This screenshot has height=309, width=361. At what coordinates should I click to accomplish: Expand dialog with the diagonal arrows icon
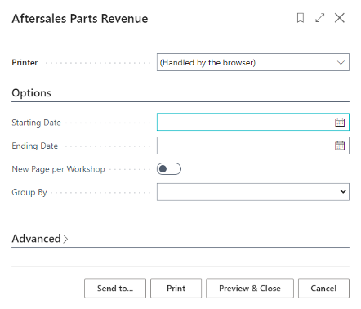(320, 18)
